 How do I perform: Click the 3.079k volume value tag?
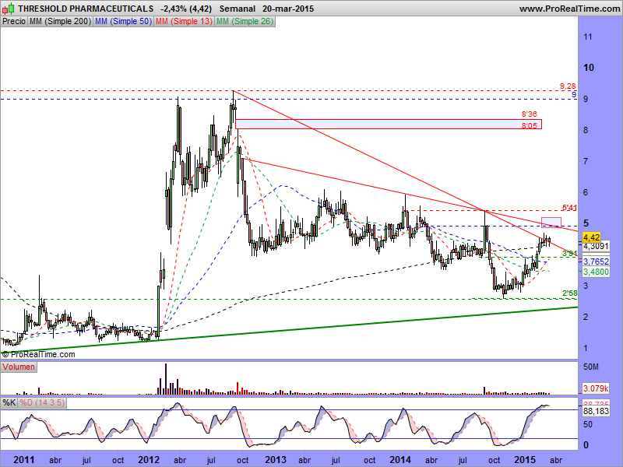tap(596, 388)
